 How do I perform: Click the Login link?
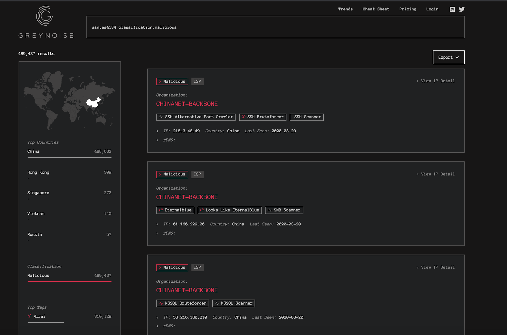tap(432, 9)
